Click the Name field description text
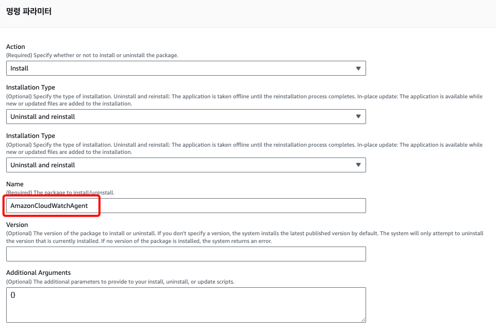Viewport: 496px width, 333px height. click(x=60, y=192)
